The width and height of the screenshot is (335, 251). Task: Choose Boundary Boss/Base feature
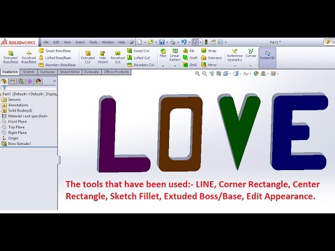click(57, 65)
